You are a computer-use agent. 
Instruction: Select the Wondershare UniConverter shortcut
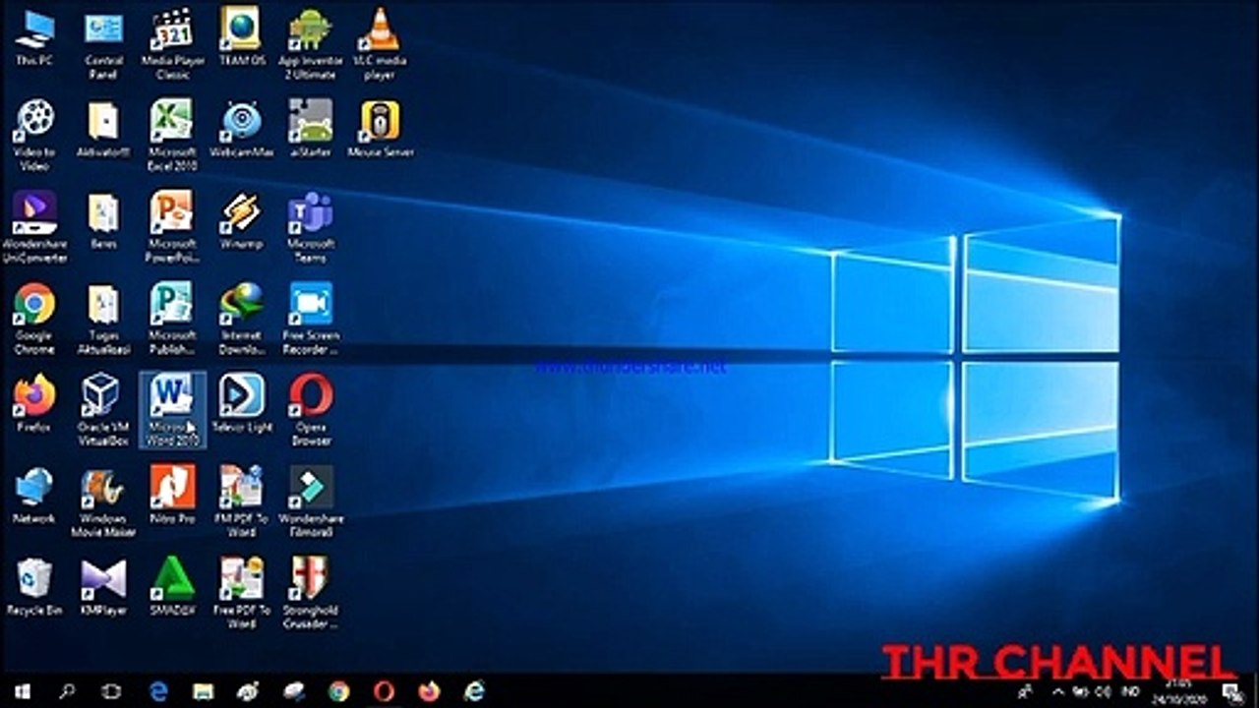coord(34,227)
